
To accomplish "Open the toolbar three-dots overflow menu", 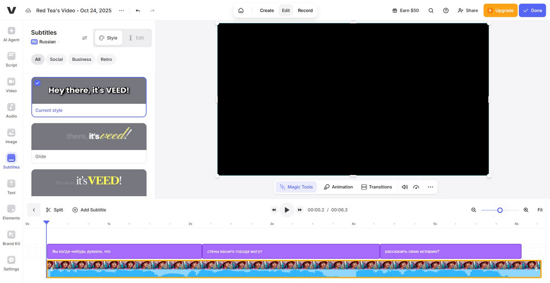I will click(x=430, y=187).
